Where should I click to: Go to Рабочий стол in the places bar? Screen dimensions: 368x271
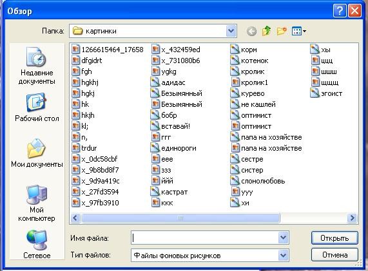37,107
